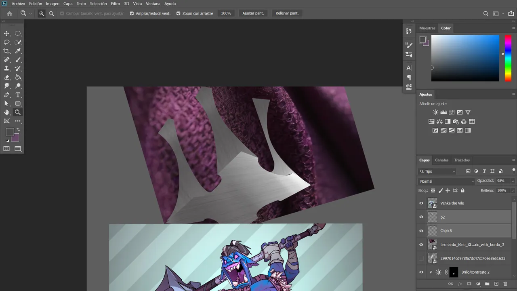Open the Ajustes panel options menu

513,94
